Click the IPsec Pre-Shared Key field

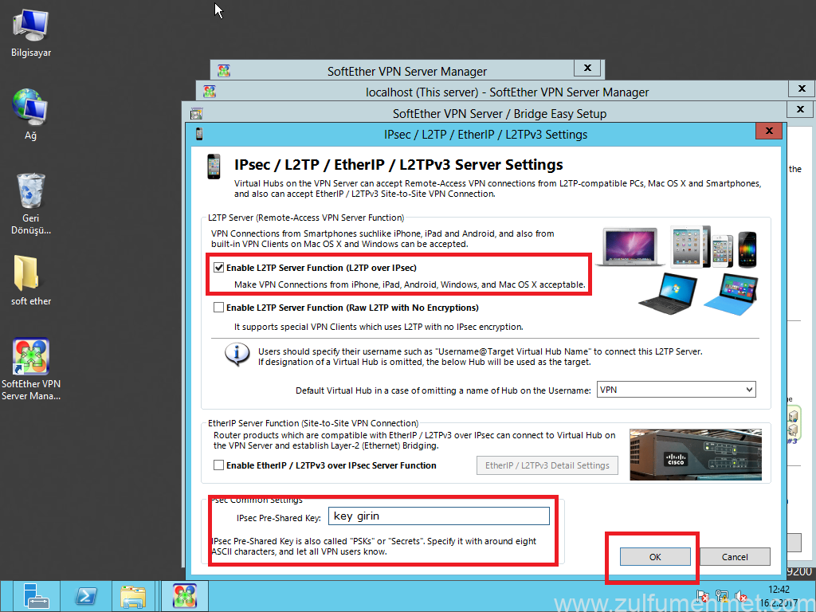[x=438, y=516]
